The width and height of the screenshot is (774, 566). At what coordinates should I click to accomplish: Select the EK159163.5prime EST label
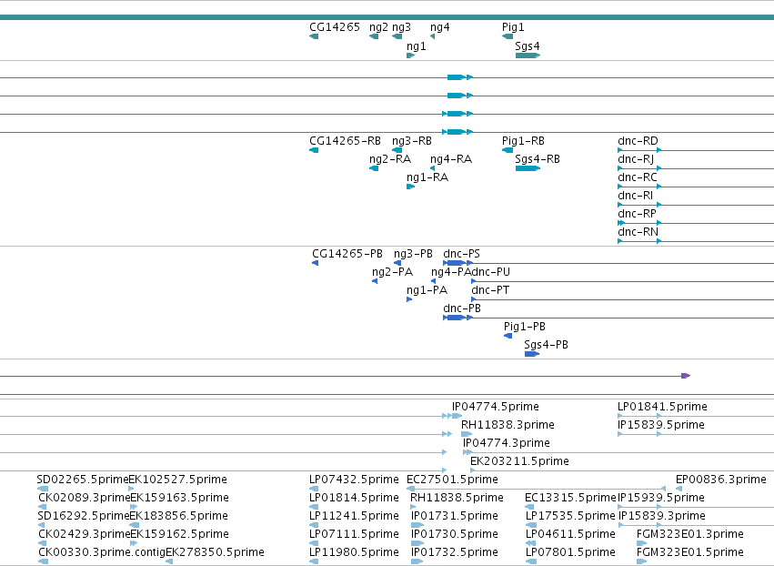pos(180,498)
